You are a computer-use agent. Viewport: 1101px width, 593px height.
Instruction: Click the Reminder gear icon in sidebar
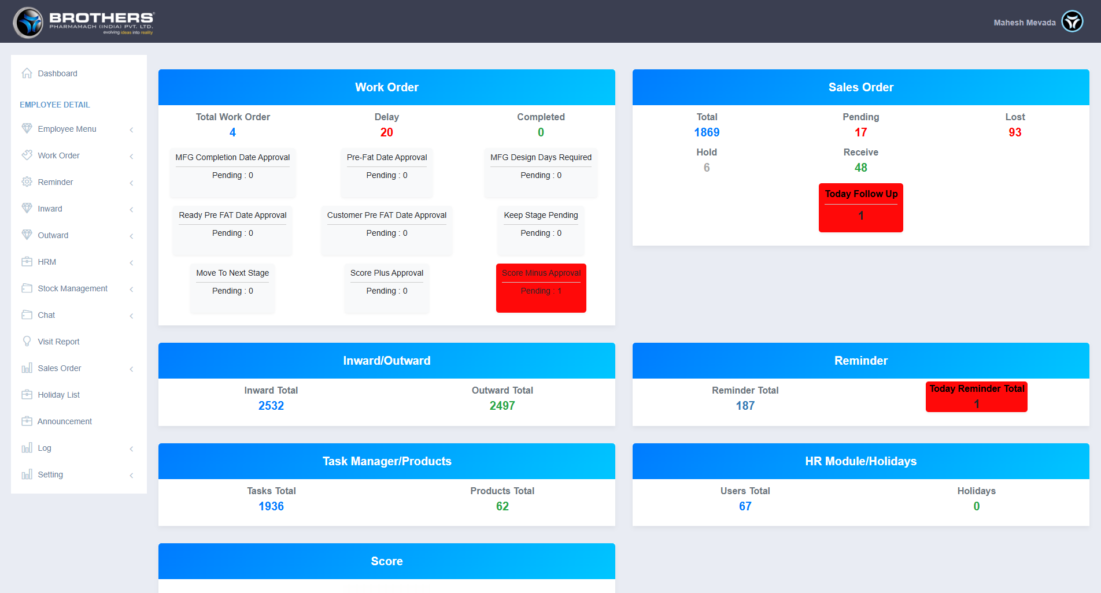click(x=27, y=182)
